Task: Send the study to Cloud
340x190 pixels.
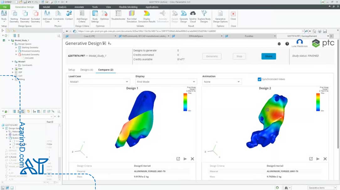Action: 193,17
